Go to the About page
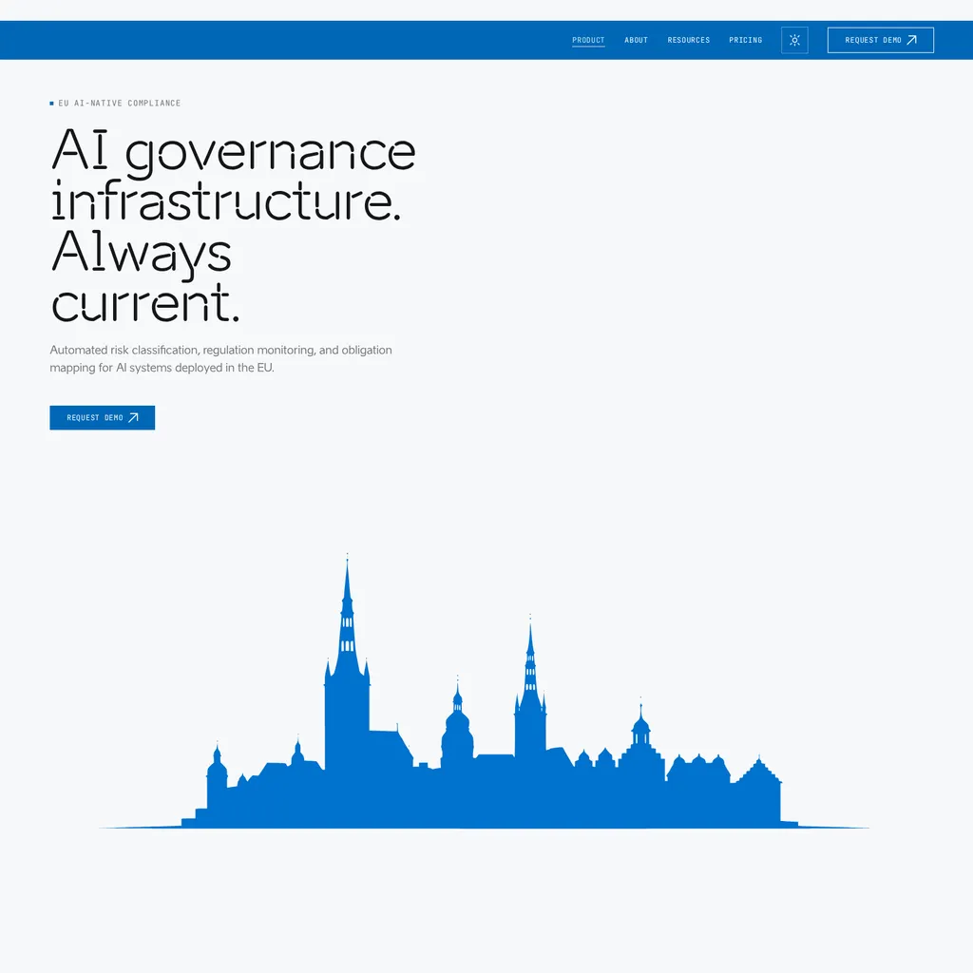The image size is (973, 973). 636,40
